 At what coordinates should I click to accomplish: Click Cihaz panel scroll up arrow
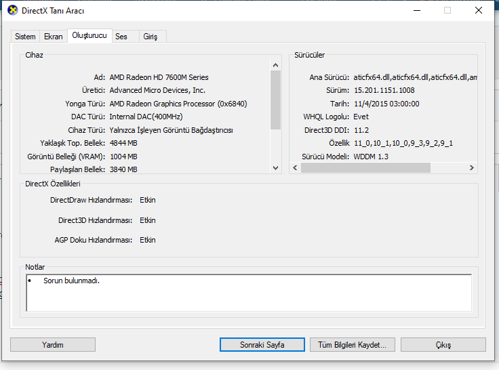tap(275, 65)
